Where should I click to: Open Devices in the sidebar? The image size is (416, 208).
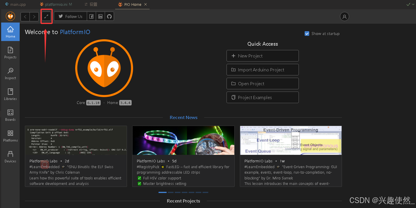tap(10, 157)
